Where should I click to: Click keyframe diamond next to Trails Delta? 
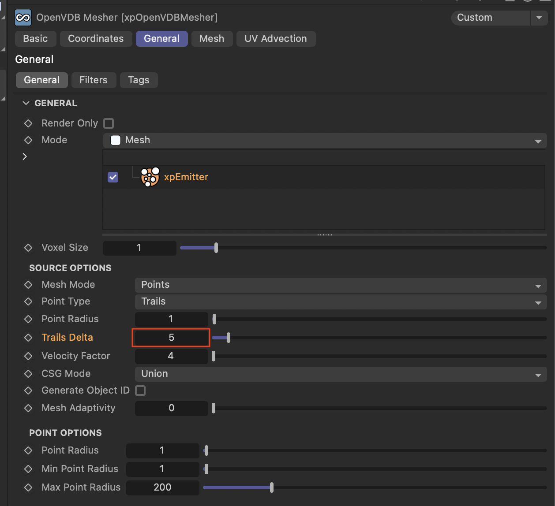click(x=28, y=338)
